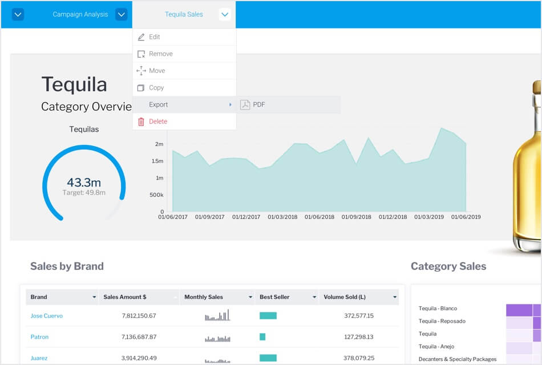The width and height of the screenshot is (542, 365).
Task: Select the Tequila Sales tab
Action: (183, 15)
